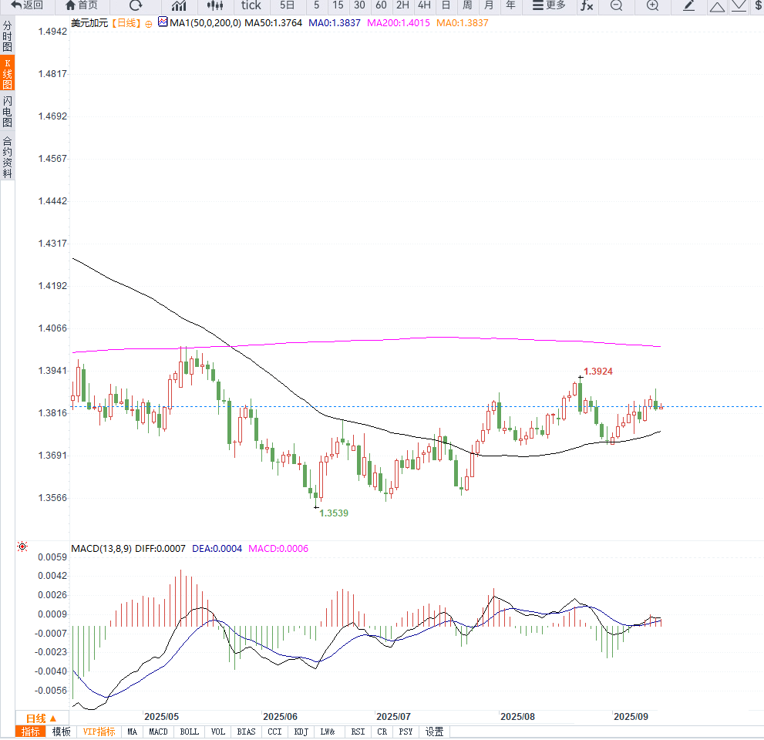Open the bar chart type icon
The width and height of the screenshot is (764, 740).
pyautogui.click(x=179, y=5)
